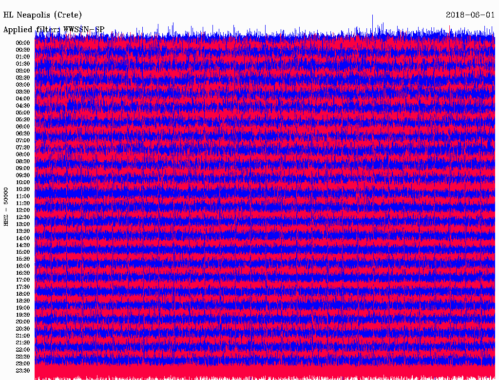The width and height of the screenshot is (499, 380).
Task: Select the 12:30 time label
Action: point(23,217)
